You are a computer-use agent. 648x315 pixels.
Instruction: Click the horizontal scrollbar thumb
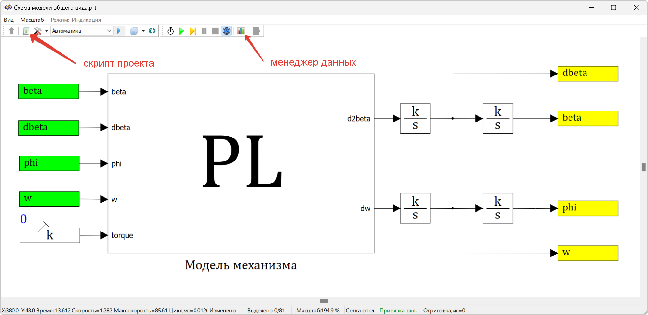point(324,301)
